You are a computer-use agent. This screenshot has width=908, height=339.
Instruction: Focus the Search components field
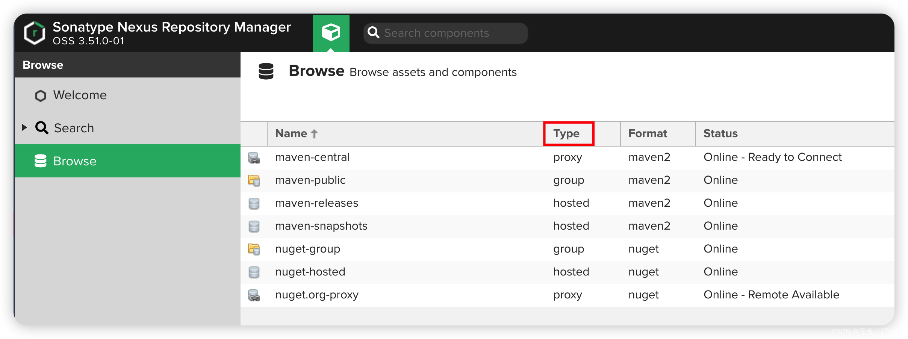446,33
